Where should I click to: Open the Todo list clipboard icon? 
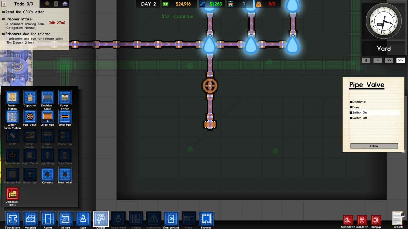tap(4, 4)
